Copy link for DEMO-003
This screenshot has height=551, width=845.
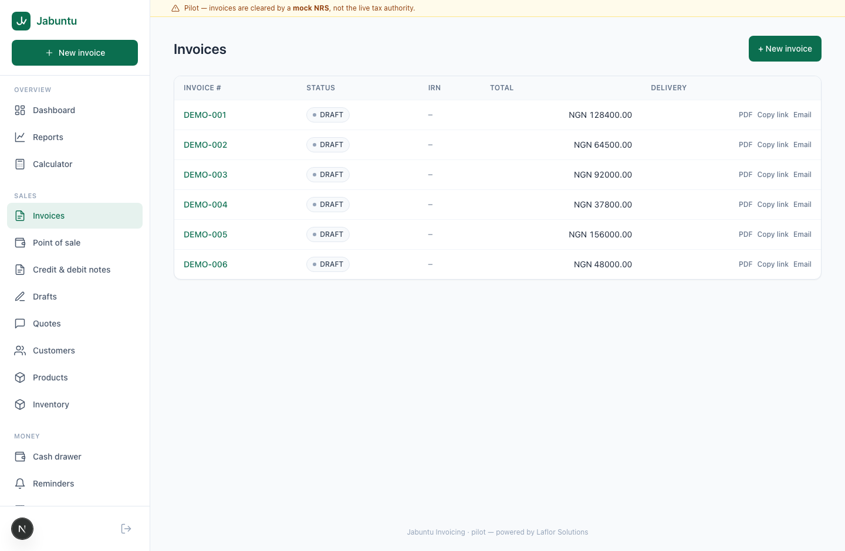coord(773,175)
